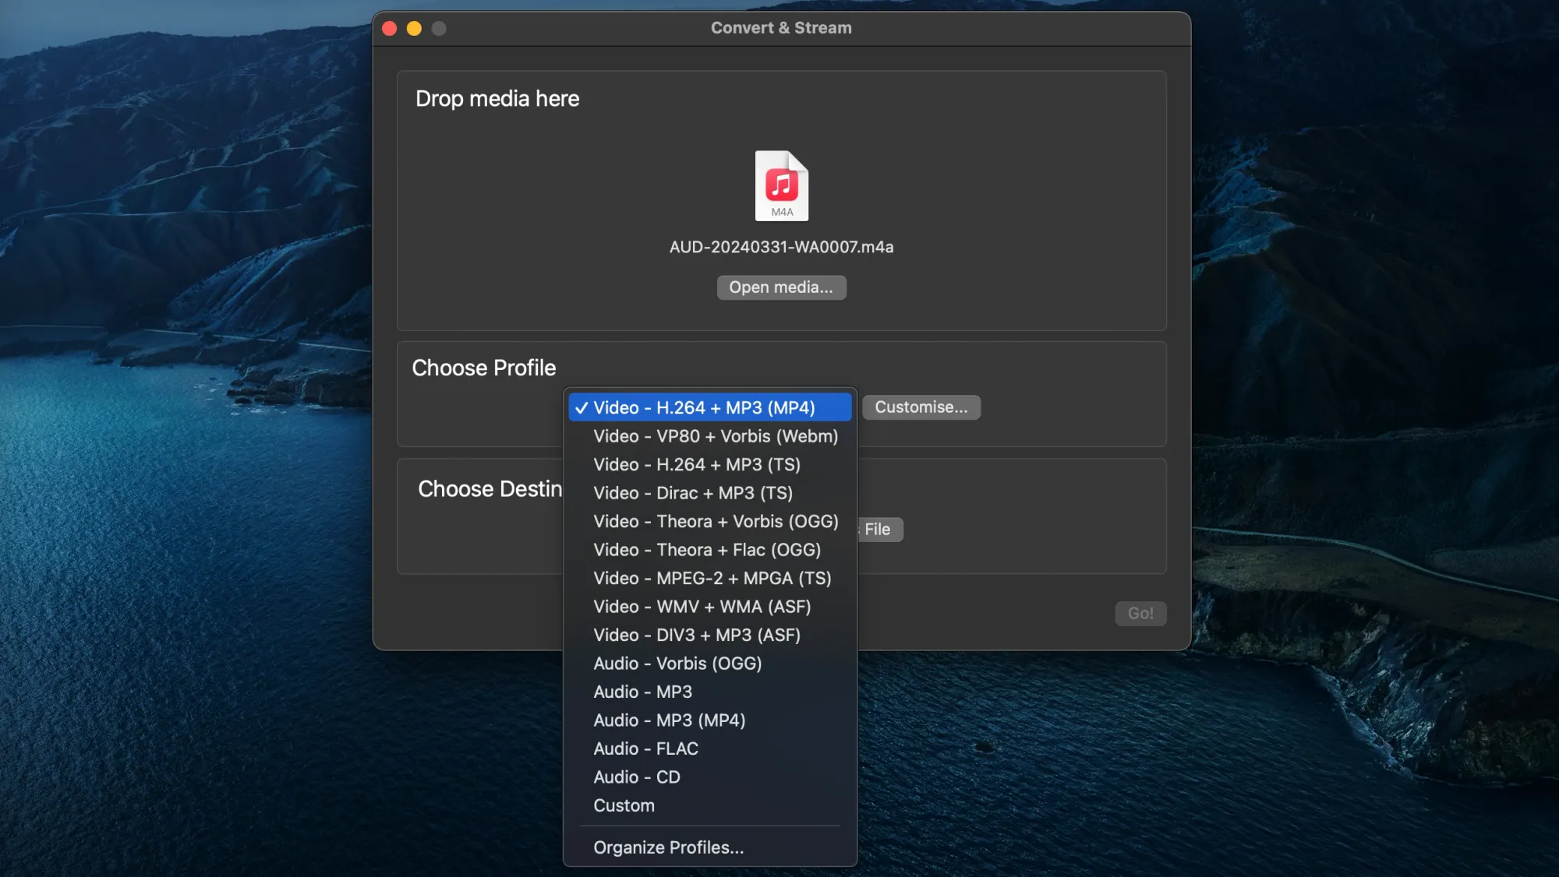Viewport: 1559px width, 877px height.
Task: Choose Video - DIV3 + MP3 (ASF) profile
Action: click(696, 635)
